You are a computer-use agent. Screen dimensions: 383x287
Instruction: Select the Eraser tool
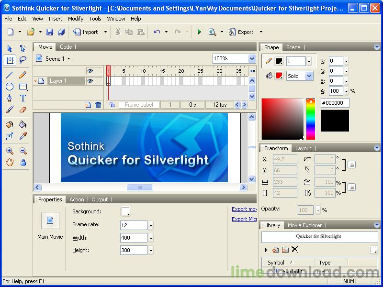pyautogui.click(x=23, y=110)
